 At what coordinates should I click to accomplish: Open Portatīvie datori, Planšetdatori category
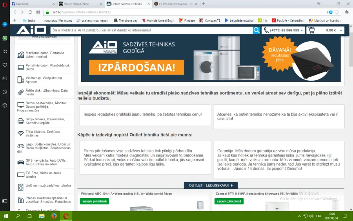[44, 67]
